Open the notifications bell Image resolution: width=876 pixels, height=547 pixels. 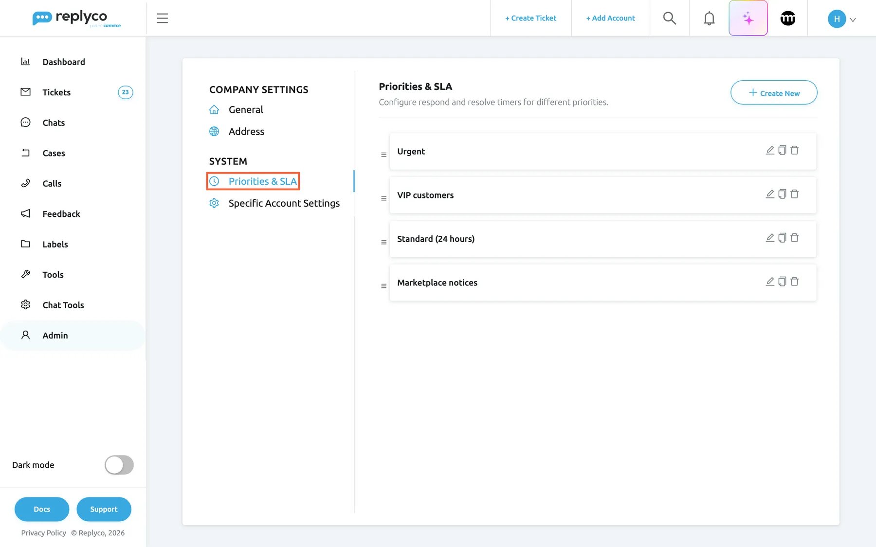(709, 18)
